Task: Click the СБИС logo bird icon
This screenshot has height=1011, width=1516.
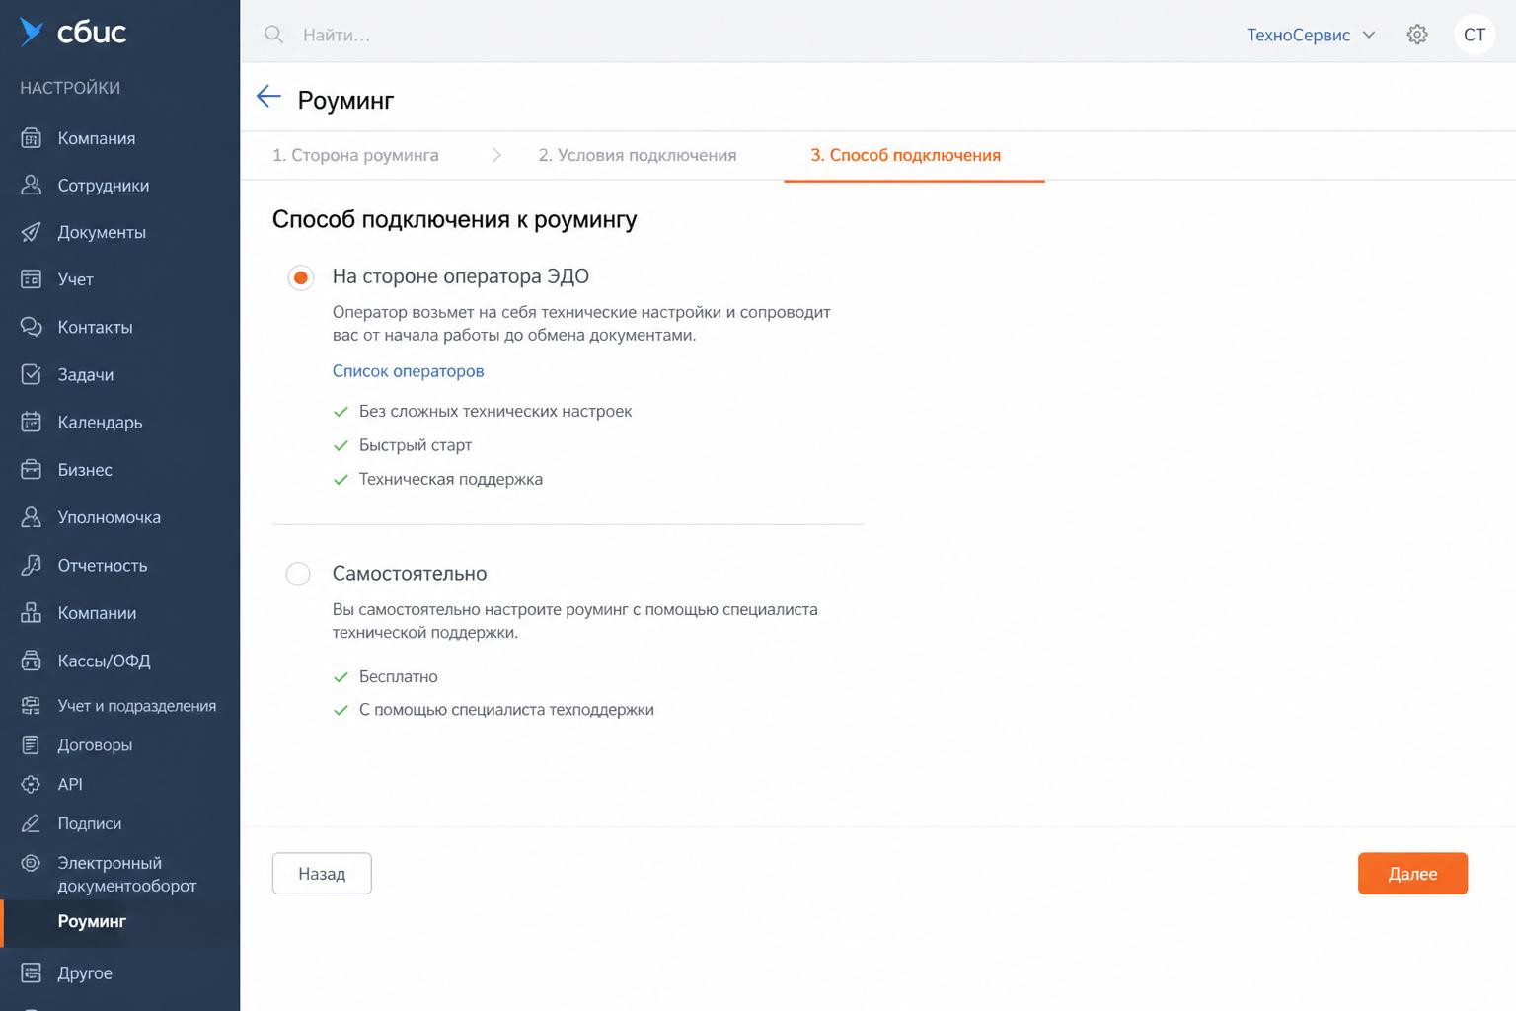Action: (31, 33)
